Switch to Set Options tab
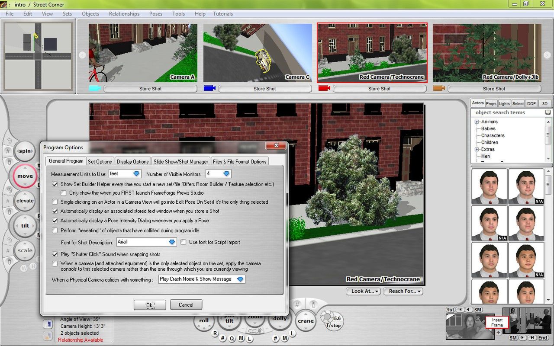The width and height of the screenshot is (554, 346). [100, 161]
